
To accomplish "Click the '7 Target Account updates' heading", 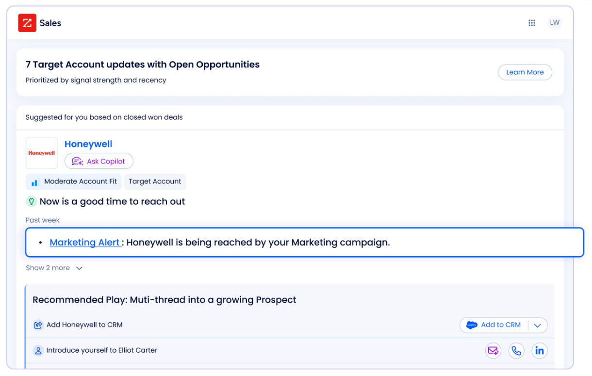I will 143,65.
